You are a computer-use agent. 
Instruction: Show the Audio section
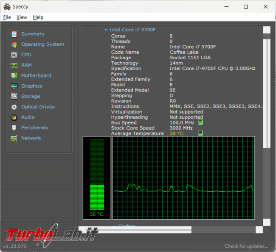(x=28, y=117)
